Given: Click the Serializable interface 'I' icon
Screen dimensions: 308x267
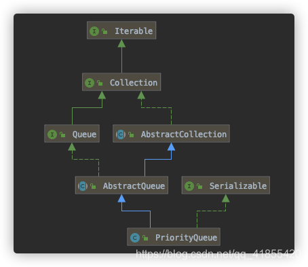Looking at the screenshot, I should (x=189, y=186).
